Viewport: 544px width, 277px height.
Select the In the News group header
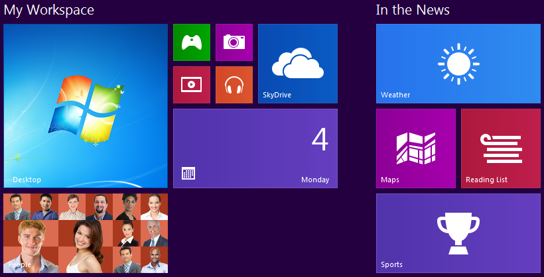413,10
